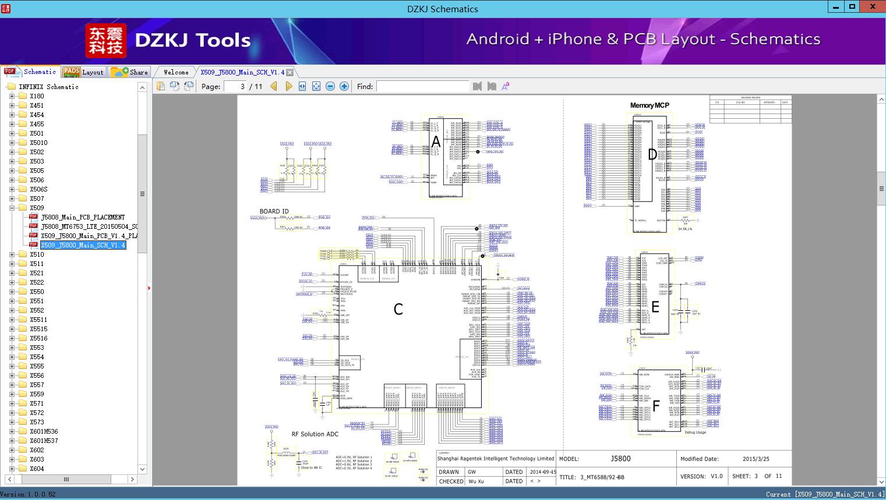Click the match case text icon

506,86
